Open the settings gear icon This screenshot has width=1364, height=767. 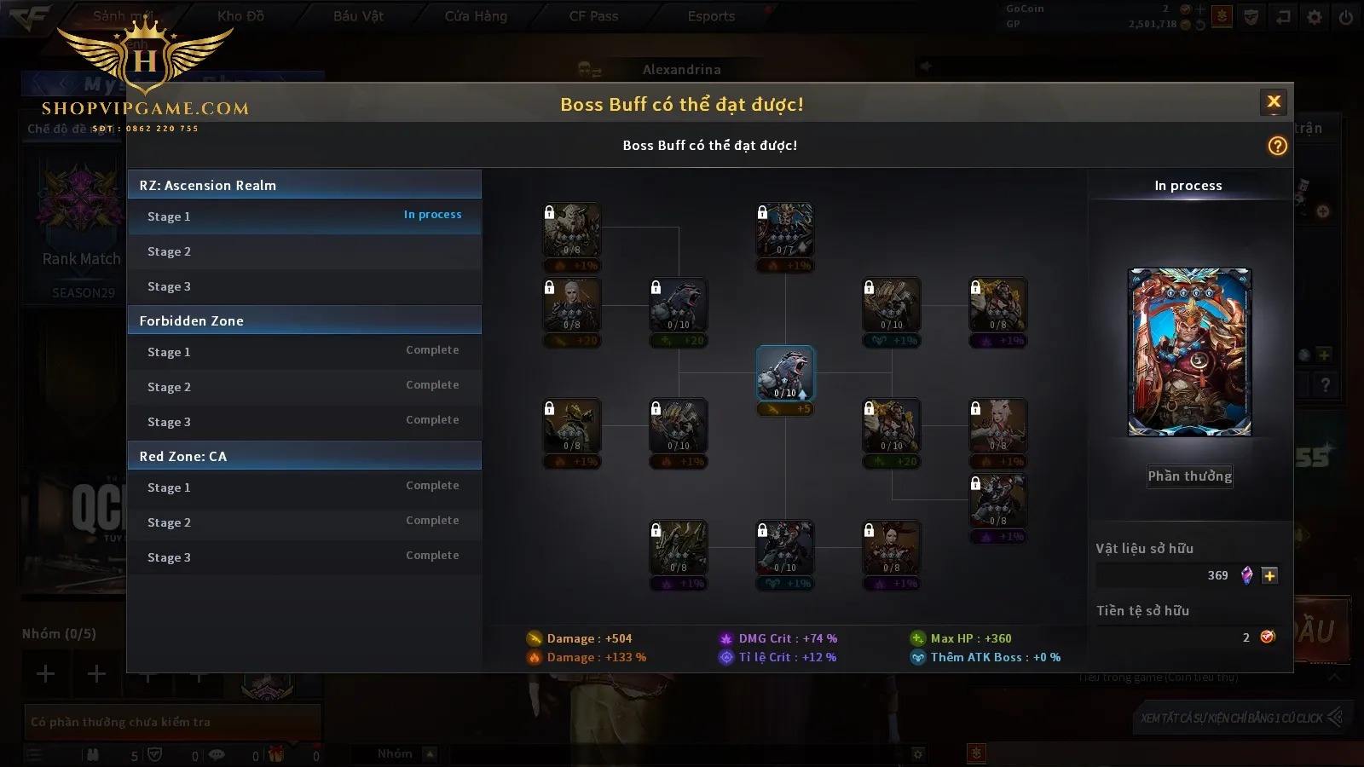pos(1315,16)
